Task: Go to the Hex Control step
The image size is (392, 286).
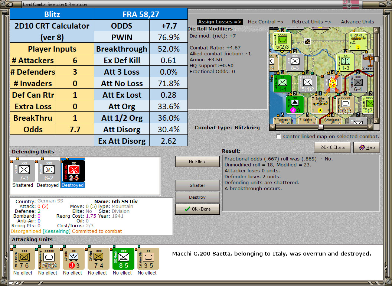Action: point(265,22)
